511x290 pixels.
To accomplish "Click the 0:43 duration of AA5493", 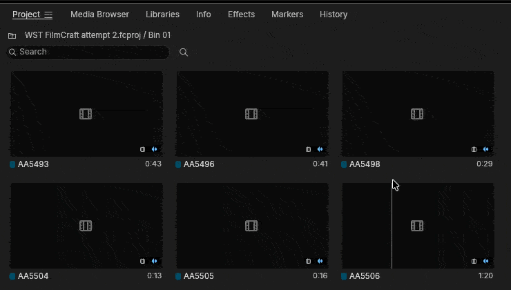I will coord(153,164).
